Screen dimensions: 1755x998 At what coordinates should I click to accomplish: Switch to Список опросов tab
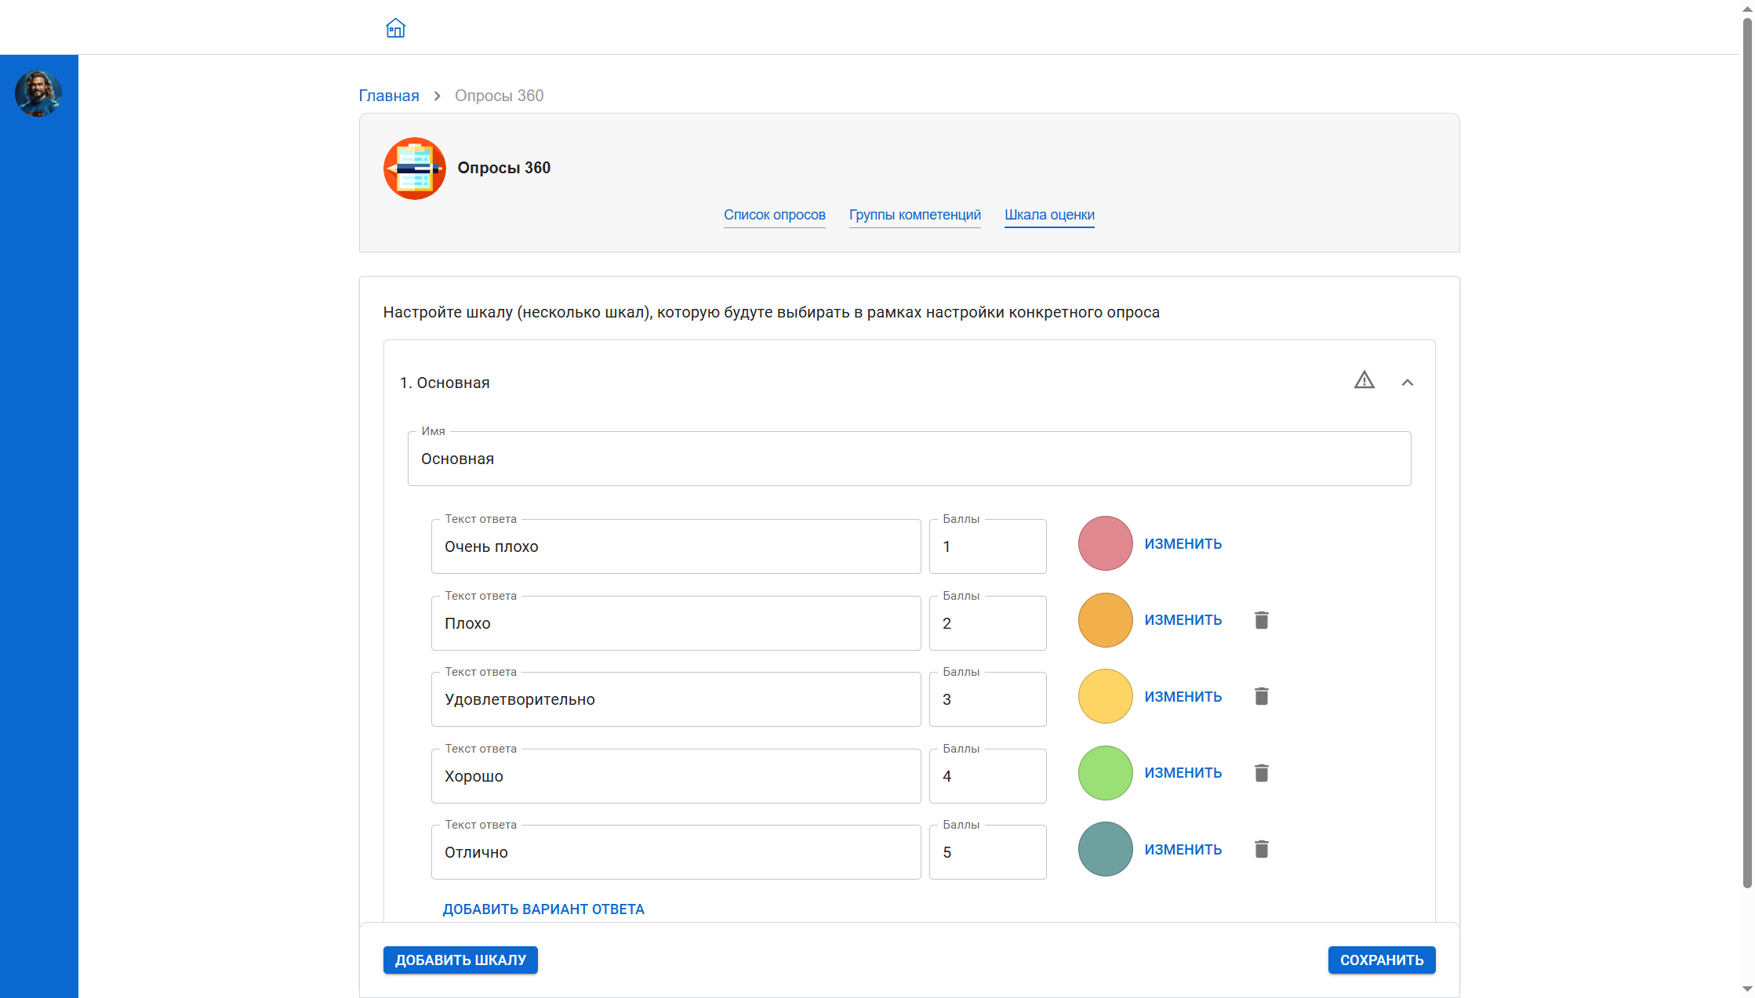(774, 215)
